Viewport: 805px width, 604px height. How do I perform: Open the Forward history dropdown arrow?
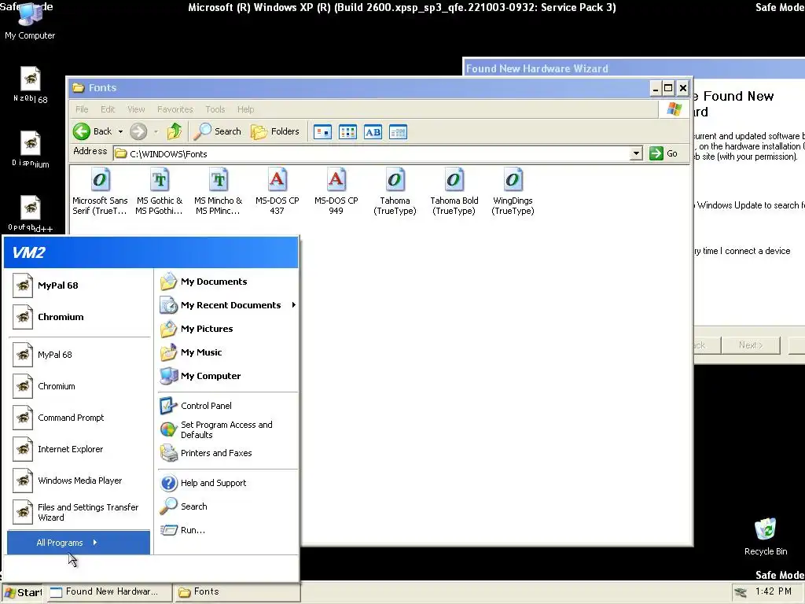click(x=156, y=131)
